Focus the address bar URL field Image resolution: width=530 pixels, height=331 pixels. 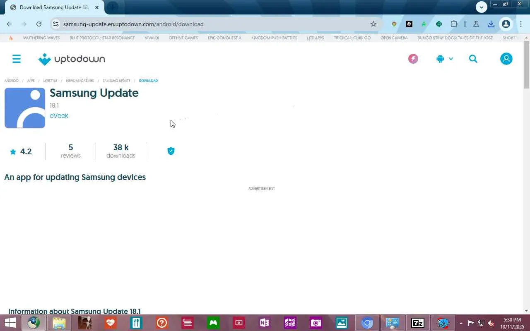click(215, 24)
